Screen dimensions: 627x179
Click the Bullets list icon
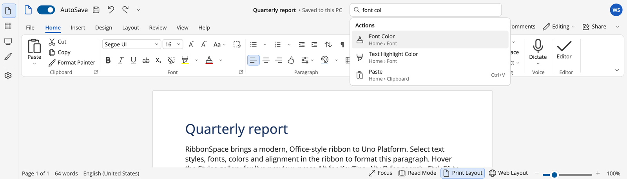pos(254,44)
